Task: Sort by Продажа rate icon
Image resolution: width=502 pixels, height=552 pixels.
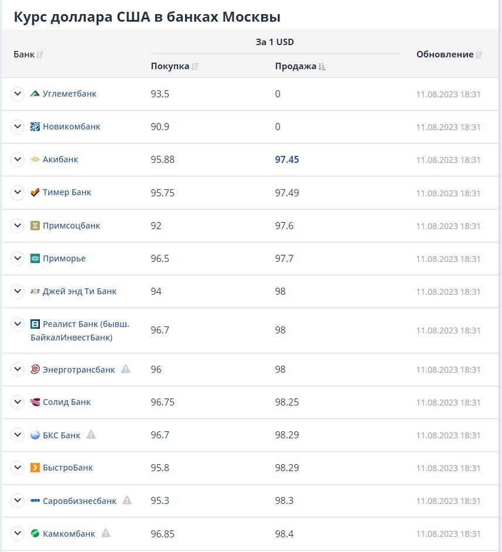Action: point(322,67)
